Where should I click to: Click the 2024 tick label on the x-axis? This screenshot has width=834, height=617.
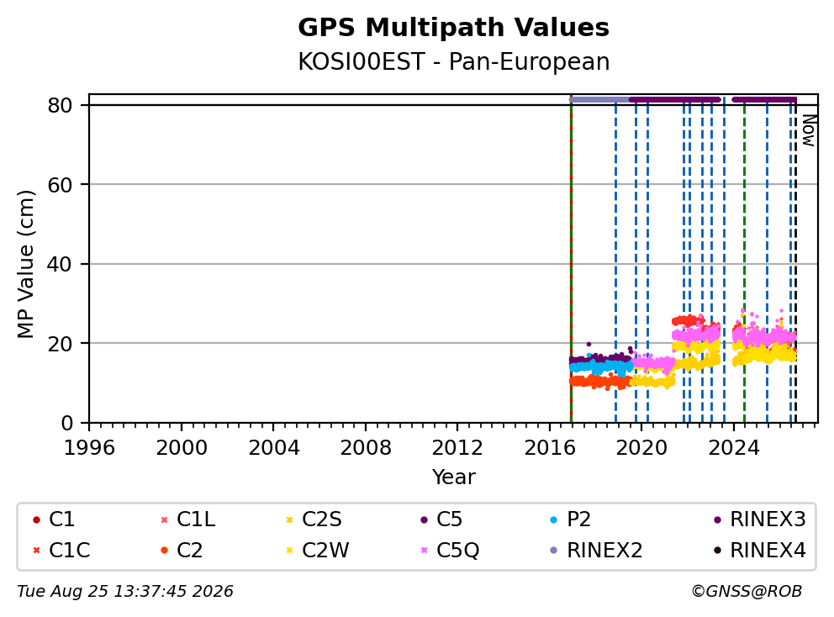(733, 448)
